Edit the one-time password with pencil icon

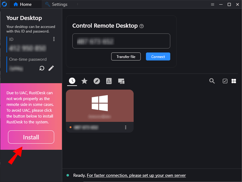tap(51, 68)
